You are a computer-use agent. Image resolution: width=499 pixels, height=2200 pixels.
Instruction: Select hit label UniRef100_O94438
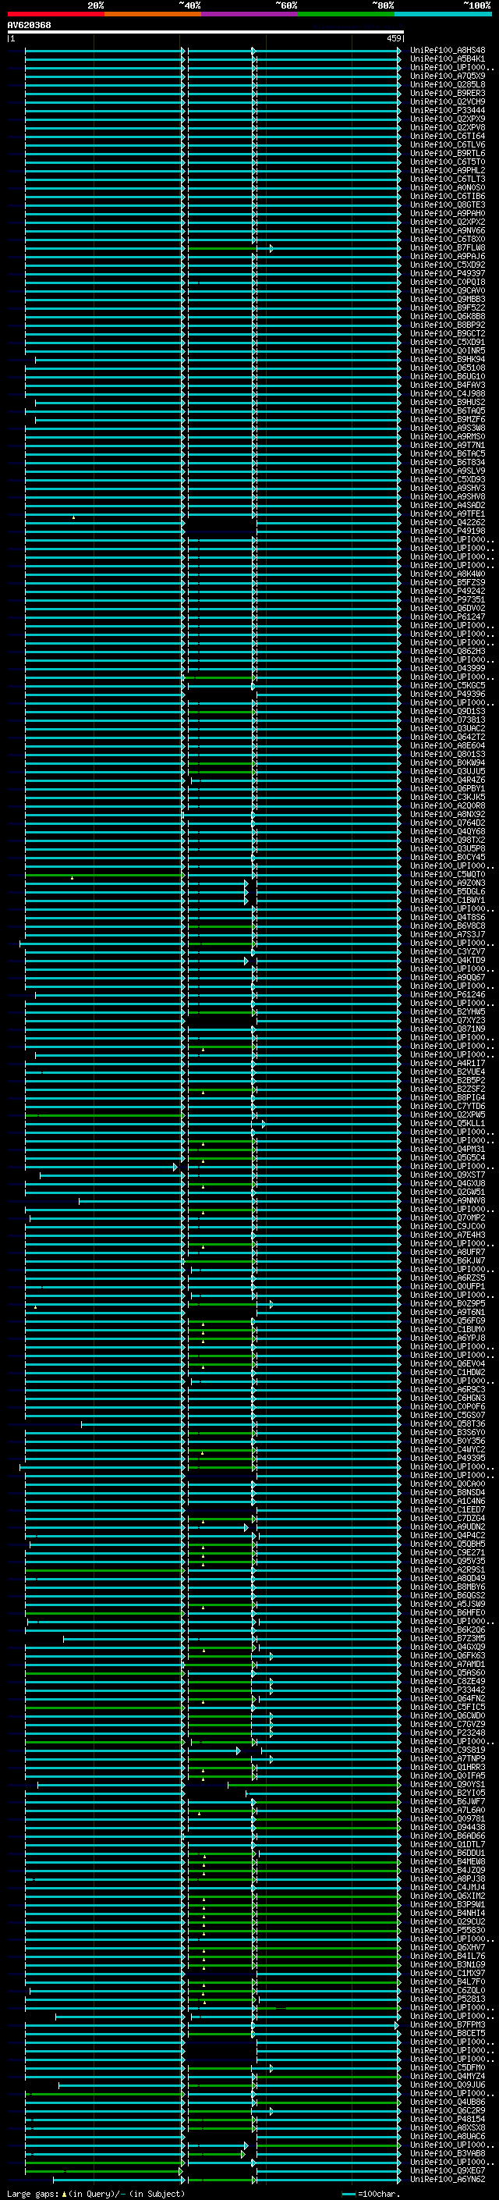[x=448, y=1827]
